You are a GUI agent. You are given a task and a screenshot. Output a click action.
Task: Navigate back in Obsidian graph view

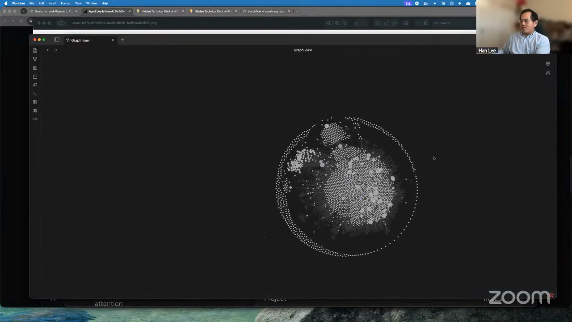coord(48,50)
